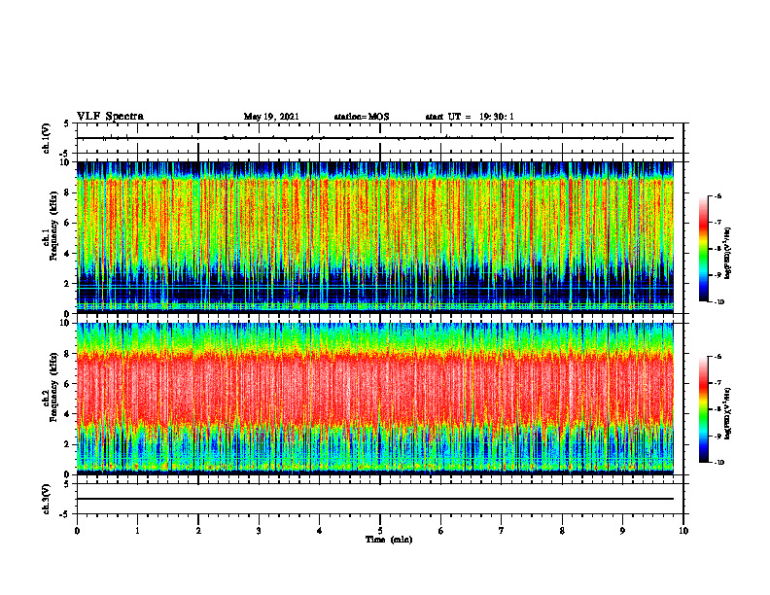Click time axis tick label "6"
Screen dimensions: 770x595
point(441,531)
